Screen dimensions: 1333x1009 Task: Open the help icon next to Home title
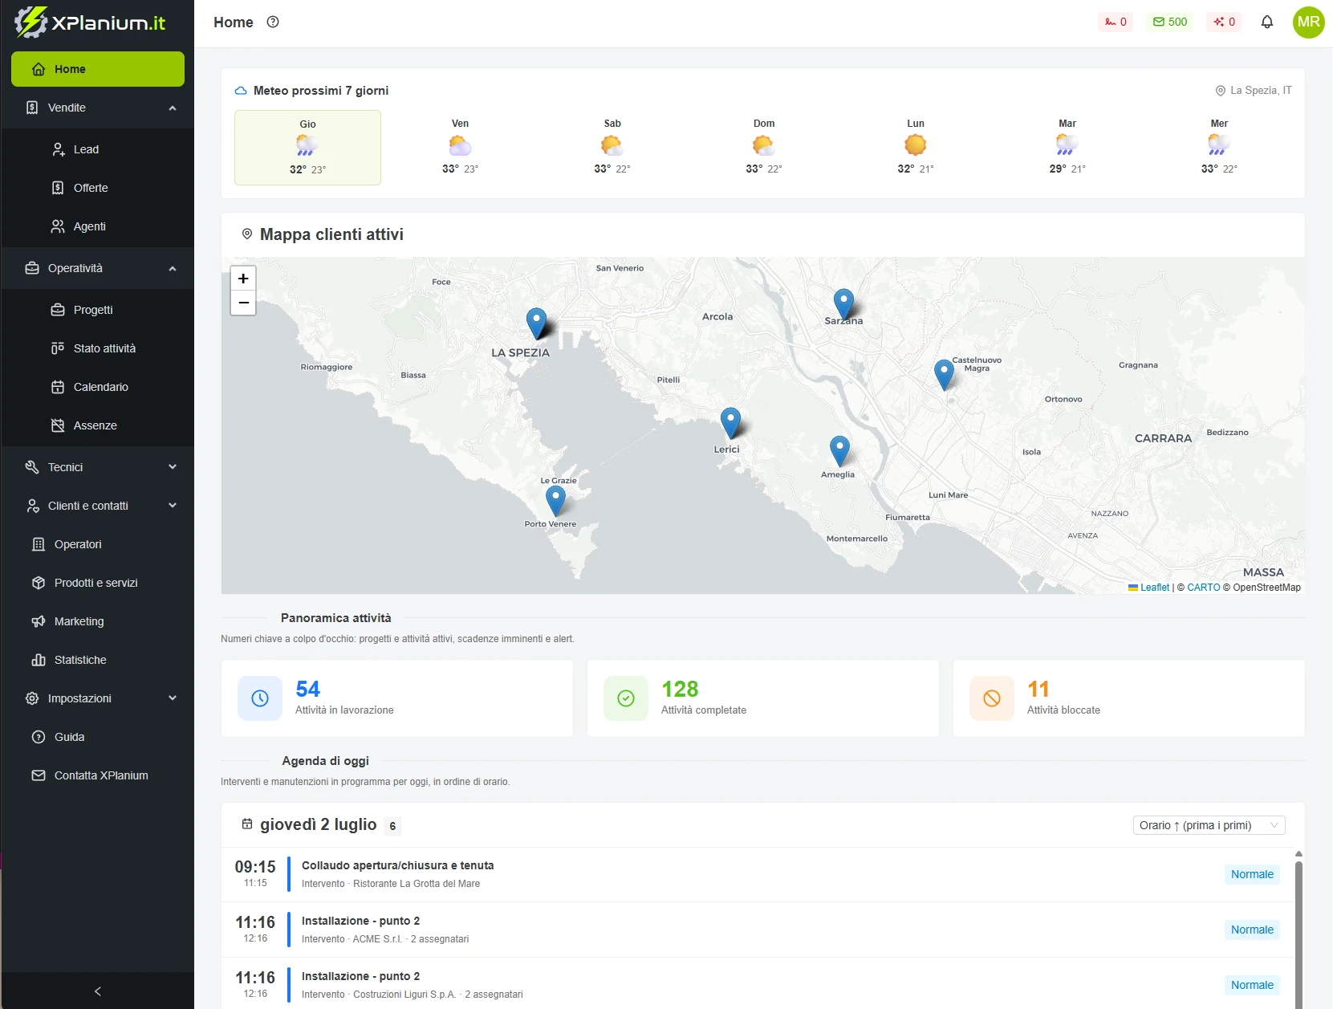click(273, 22)
